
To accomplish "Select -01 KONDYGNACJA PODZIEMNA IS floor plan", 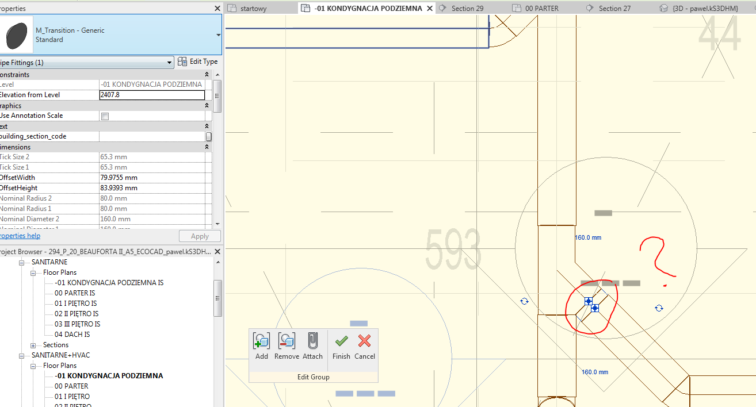I will click(109, 283).
